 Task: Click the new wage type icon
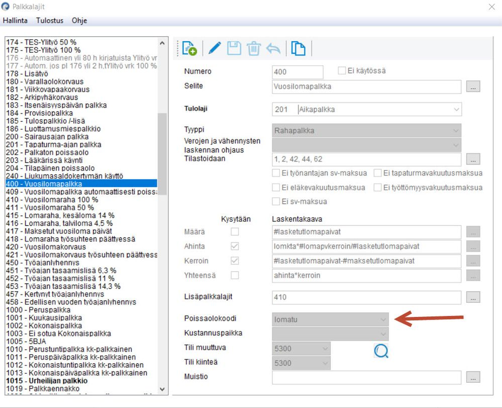pos(189,48)
